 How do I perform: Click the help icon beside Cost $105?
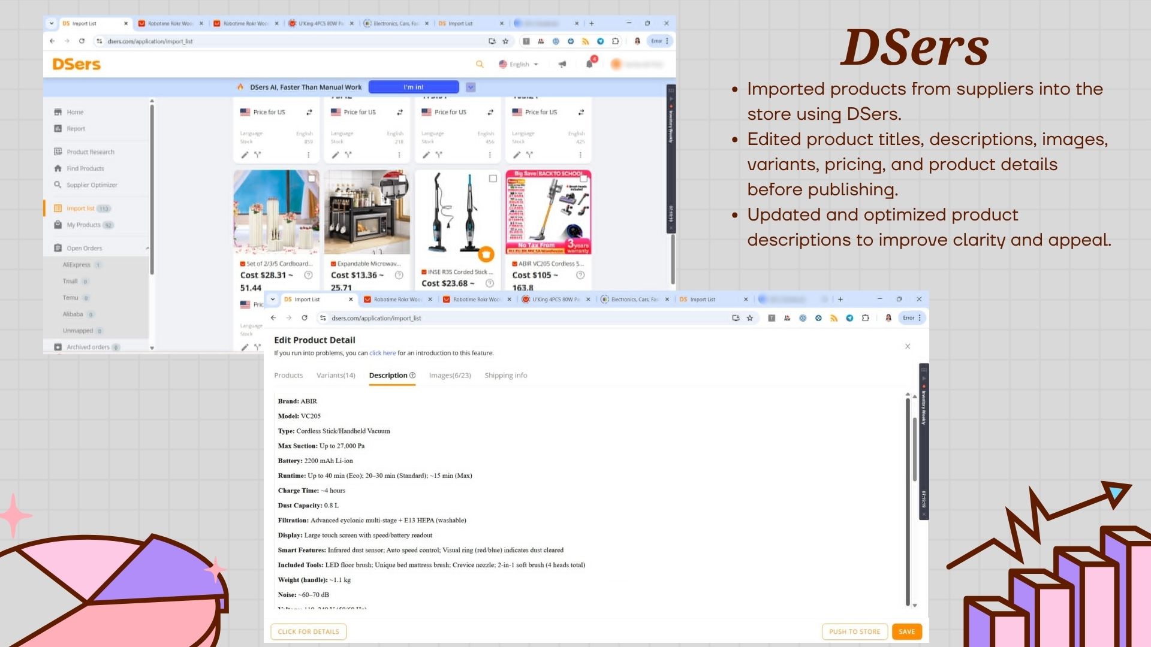580,275
